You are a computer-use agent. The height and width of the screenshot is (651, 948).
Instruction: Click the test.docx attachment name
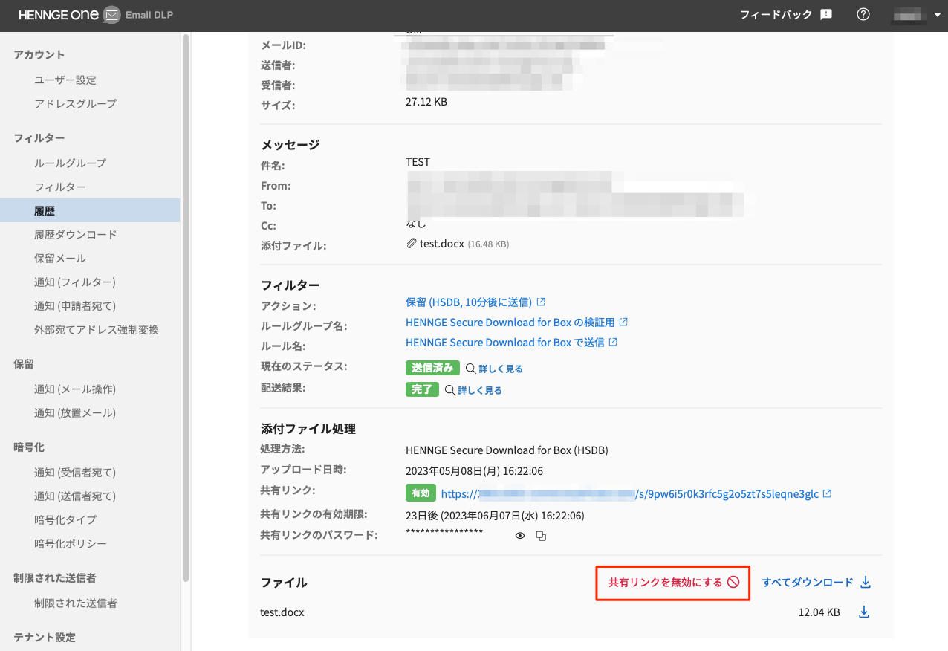442,243
